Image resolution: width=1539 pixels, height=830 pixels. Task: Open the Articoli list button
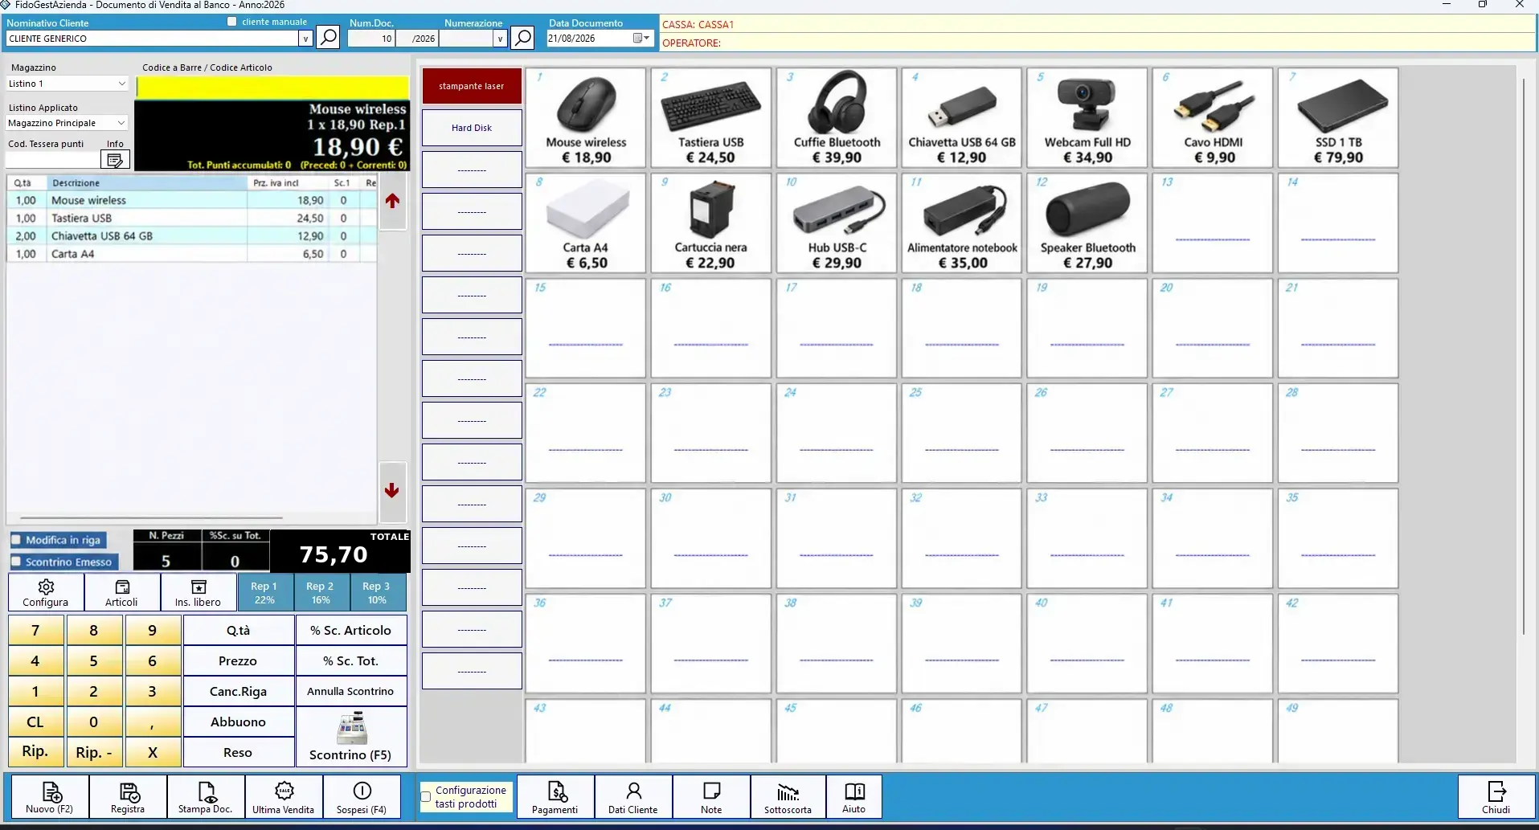(121, 593)
